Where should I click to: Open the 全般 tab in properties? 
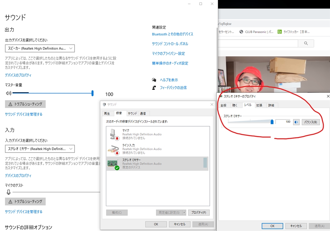pos(224,105)
